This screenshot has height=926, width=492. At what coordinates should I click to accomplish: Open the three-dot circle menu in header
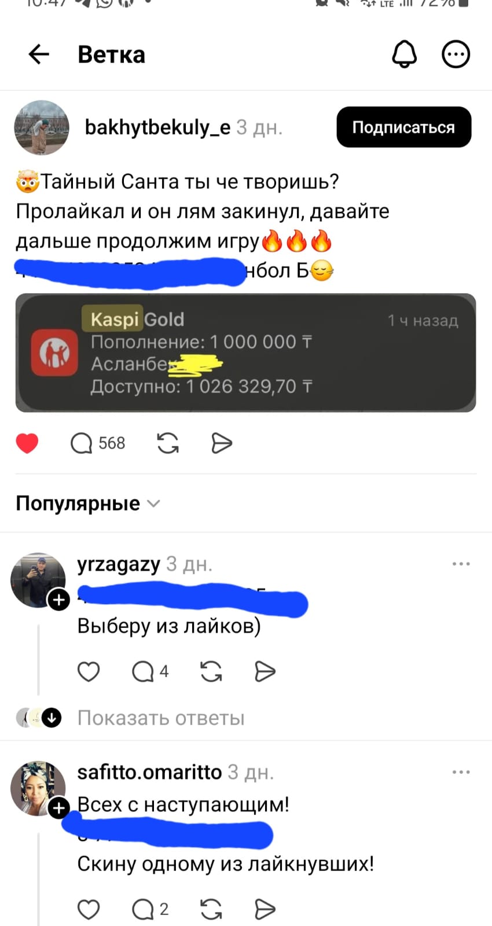point(456,54)
